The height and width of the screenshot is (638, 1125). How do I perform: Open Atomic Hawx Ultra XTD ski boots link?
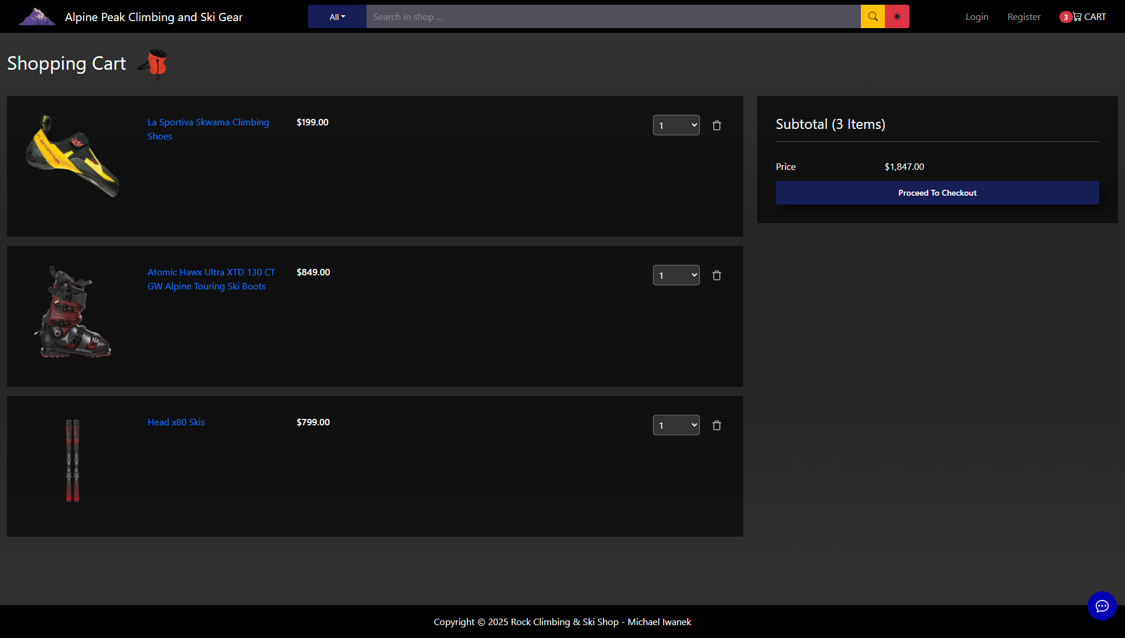pos(211,279)
